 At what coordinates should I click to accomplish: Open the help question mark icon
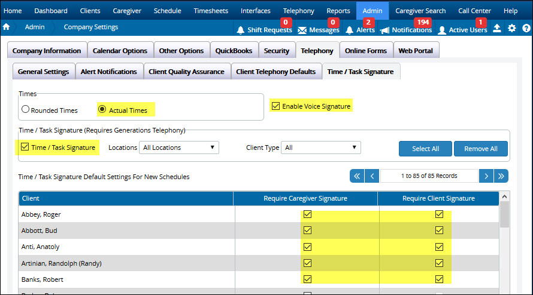point(526,28)
